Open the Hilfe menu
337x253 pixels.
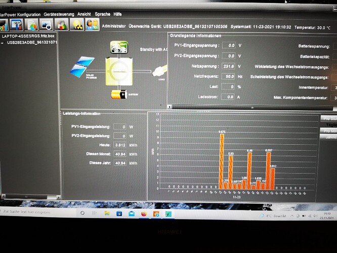[x=117, y=14]
